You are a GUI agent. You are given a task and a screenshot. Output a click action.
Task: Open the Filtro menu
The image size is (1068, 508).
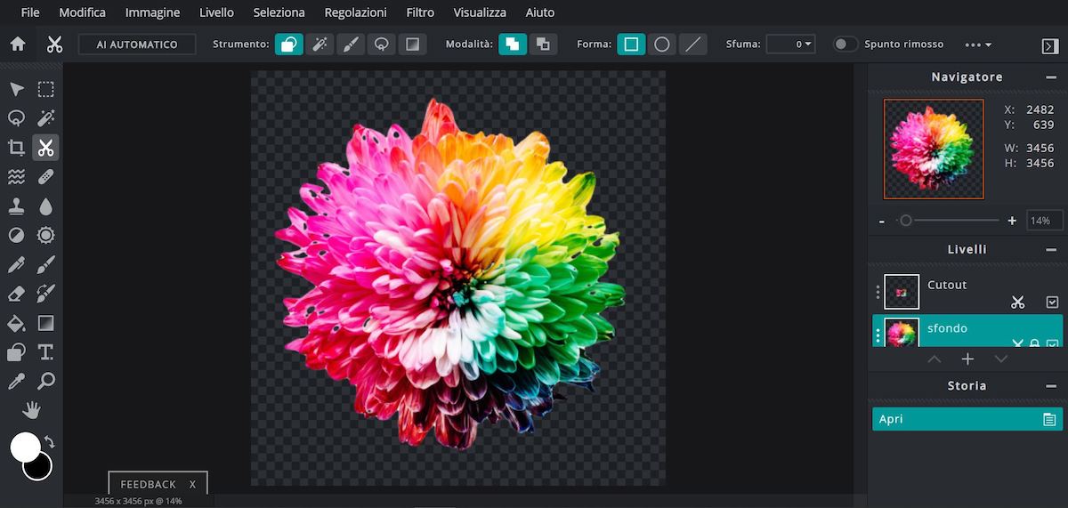420,12
